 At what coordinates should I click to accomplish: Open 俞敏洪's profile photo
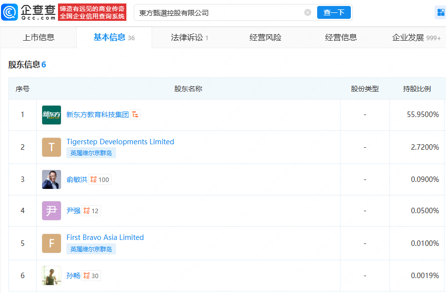click(x=52, y=179)
